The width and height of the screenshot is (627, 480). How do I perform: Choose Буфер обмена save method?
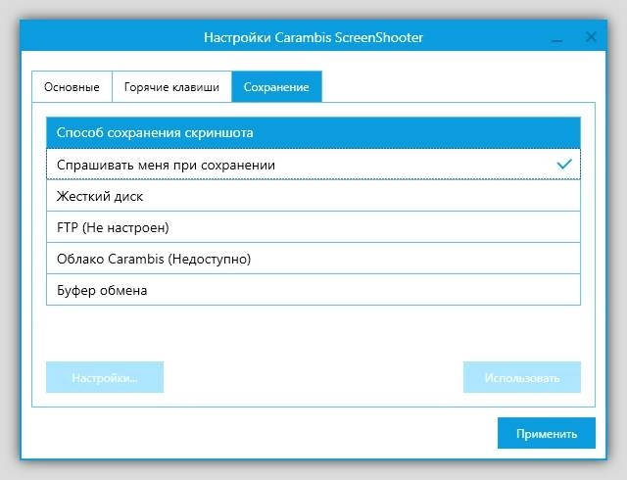click(313, 290)
